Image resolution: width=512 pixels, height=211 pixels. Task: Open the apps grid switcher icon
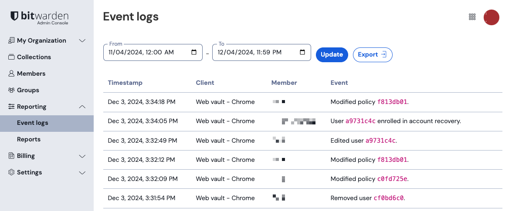pos(472,17)
